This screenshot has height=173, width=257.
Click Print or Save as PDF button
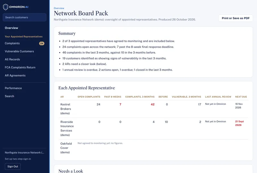[235, 18]
